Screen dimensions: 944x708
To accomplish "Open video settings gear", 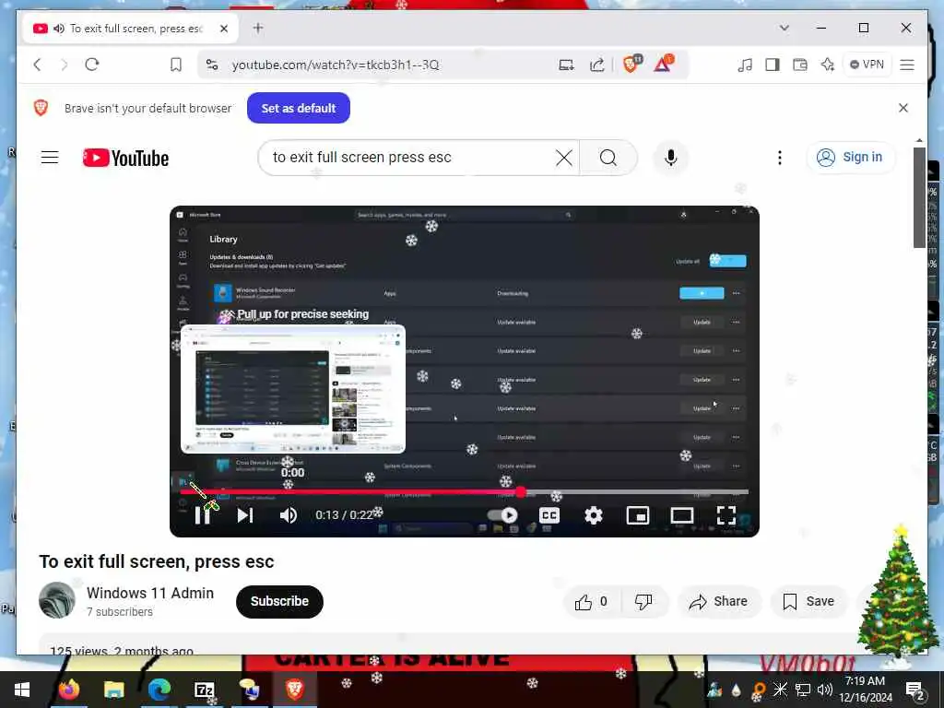I will point(594,515).
